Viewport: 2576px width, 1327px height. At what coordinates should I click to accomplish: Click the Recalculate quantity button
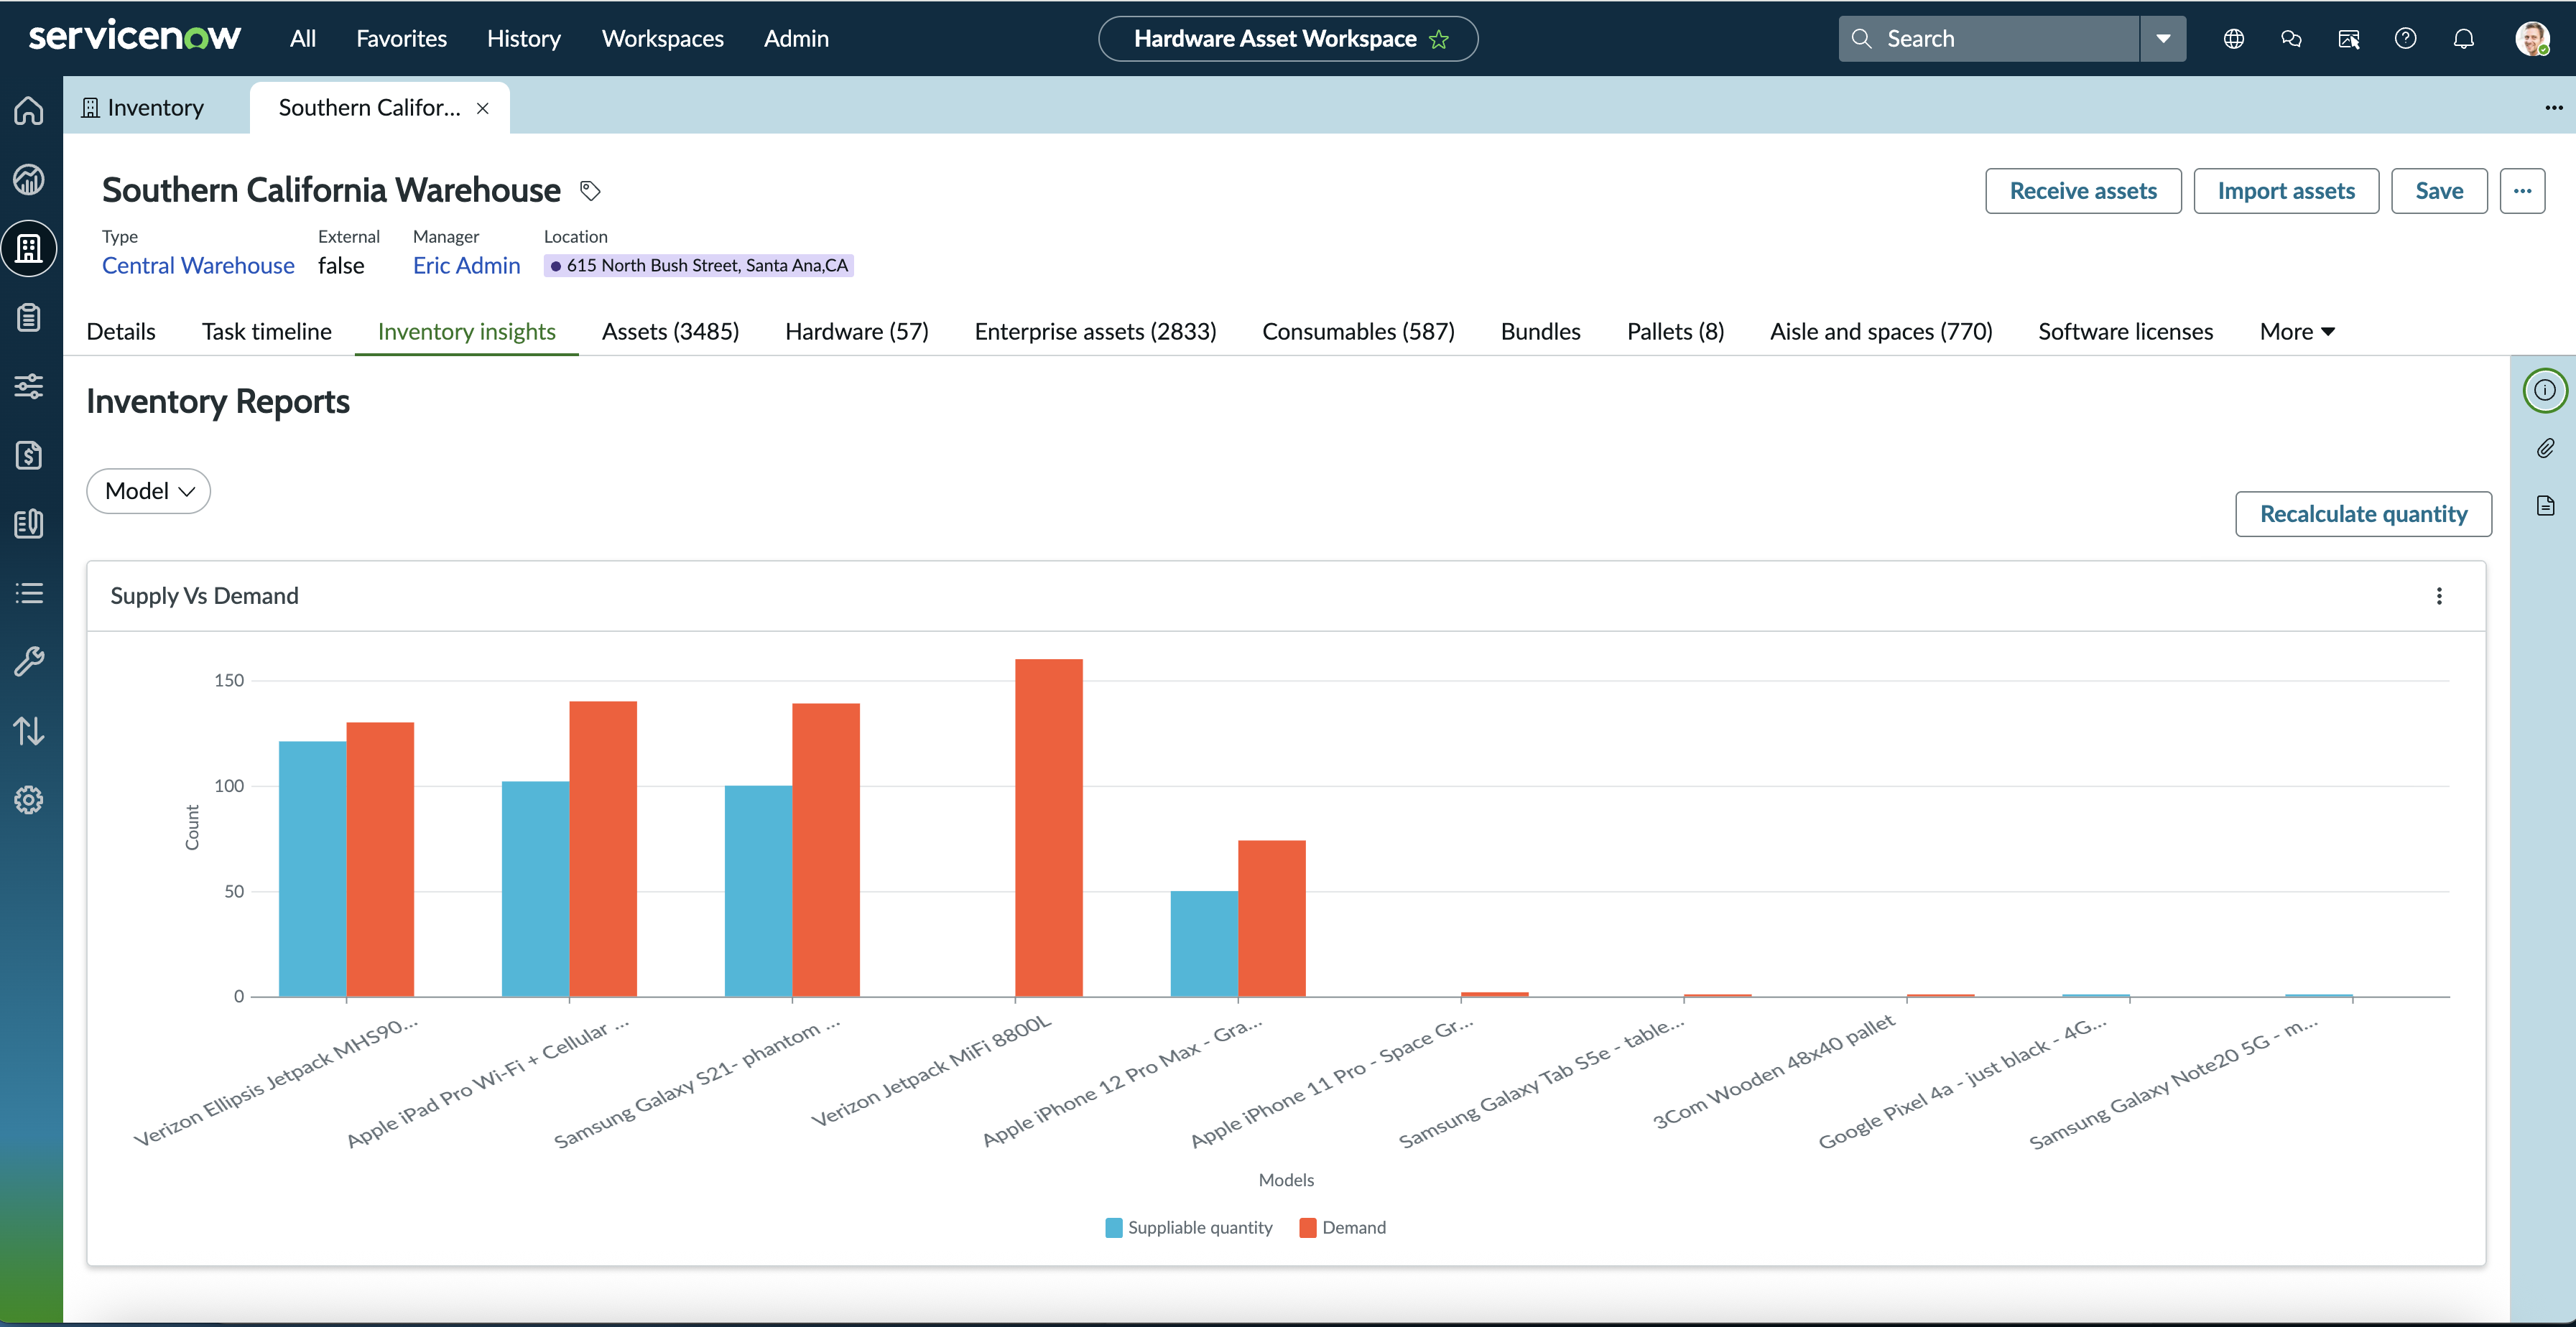[2363, 513]
